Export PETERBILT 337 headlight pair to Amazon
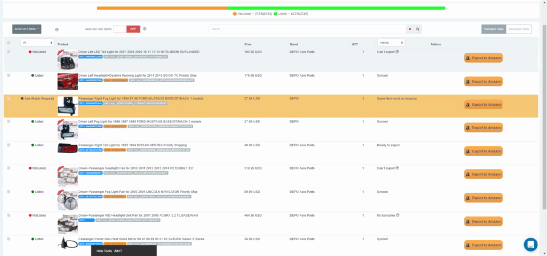Screen dimensions: 547x256 (483, 174)
